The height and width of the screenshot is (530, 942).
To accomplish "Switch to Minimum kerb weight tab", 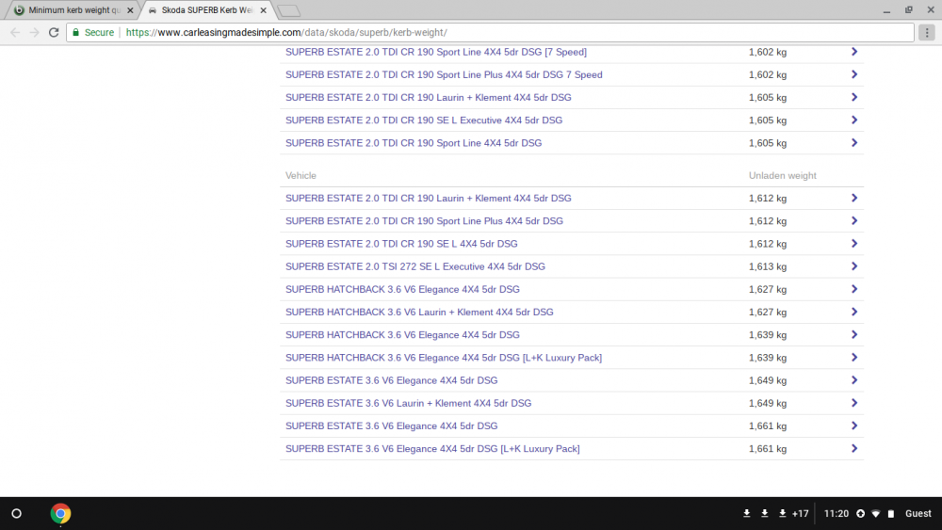I will [x=74, y=10].
